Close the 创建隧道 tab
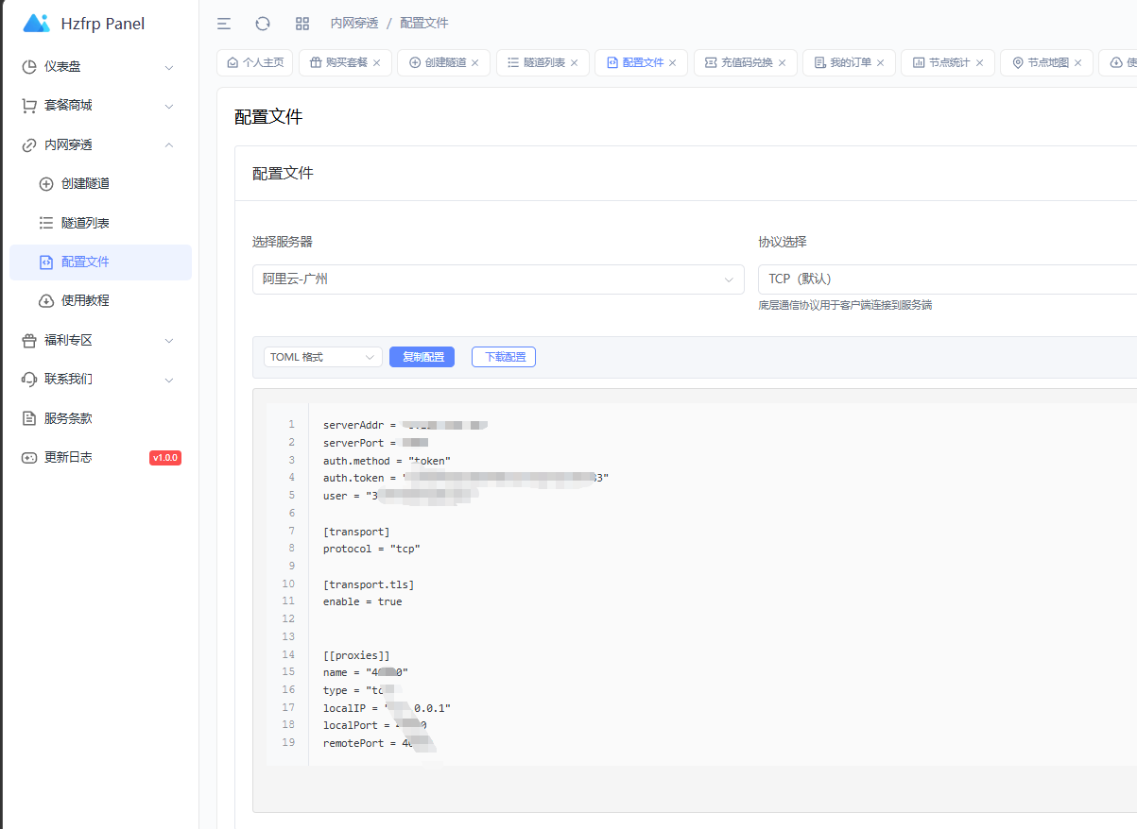 [x=475, y=63]
